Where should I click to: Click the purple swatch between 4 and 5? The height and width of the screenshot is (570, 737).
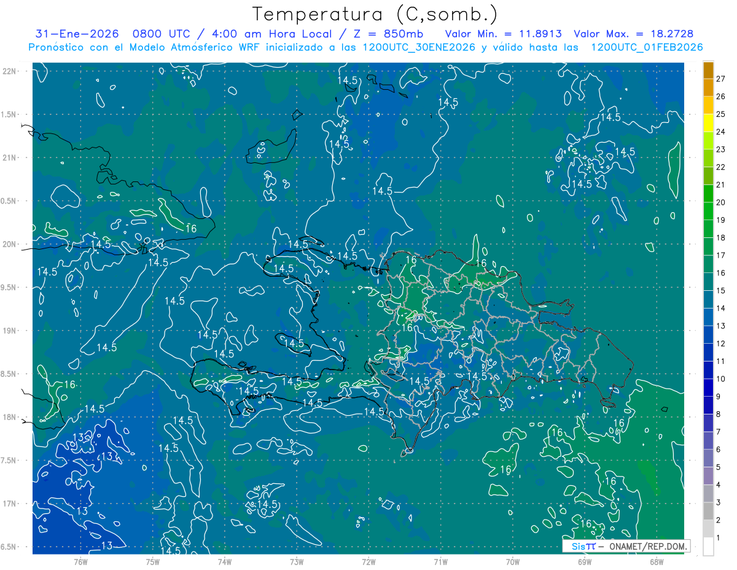click(708, 476)
